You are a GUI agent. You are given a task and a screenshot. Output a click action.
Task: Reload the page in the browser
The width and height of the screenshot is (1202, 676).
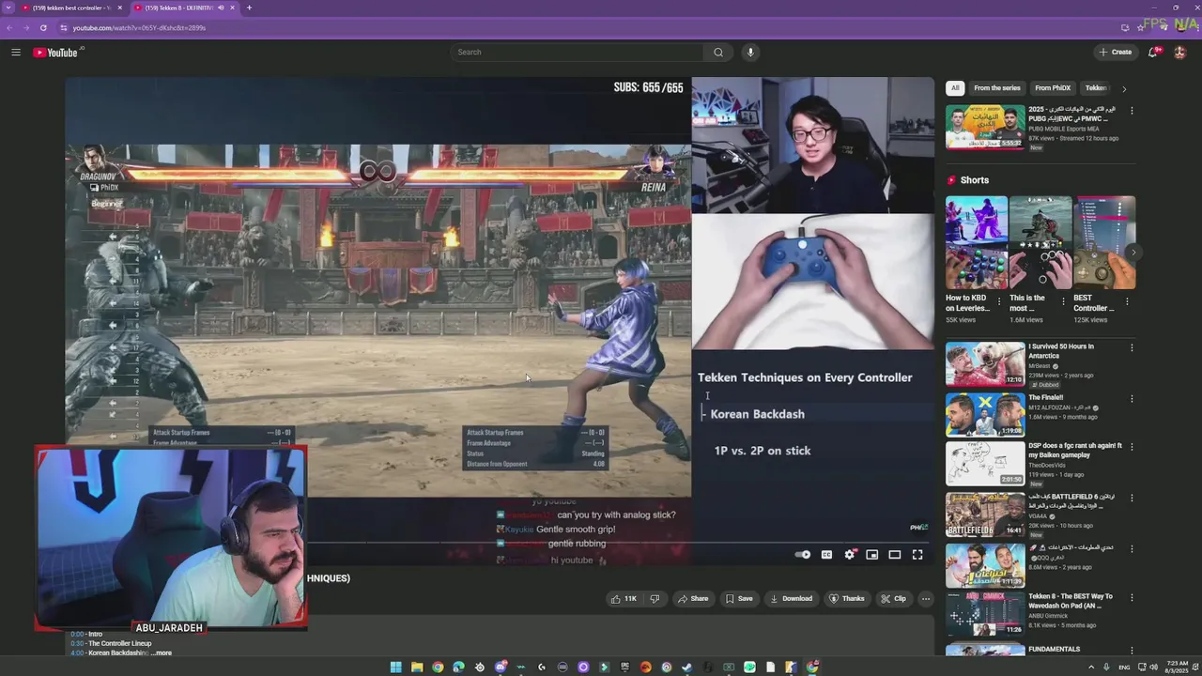click(43, 28)
